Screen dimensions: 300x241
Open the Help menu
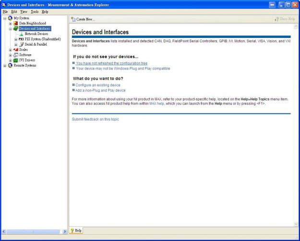(x=45, y=12)
